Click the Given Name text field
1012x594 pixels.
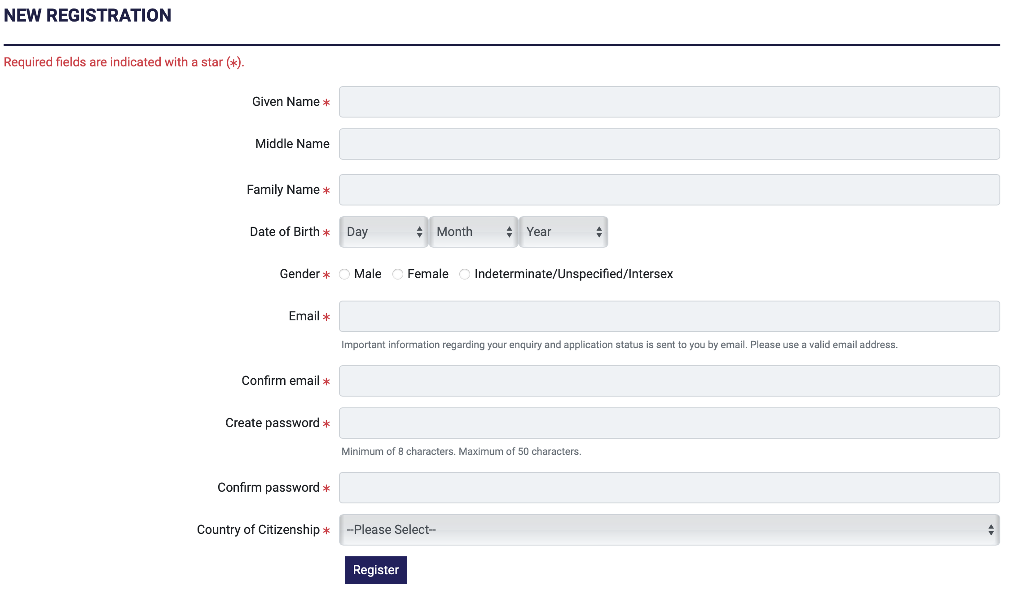pos(669,102)
